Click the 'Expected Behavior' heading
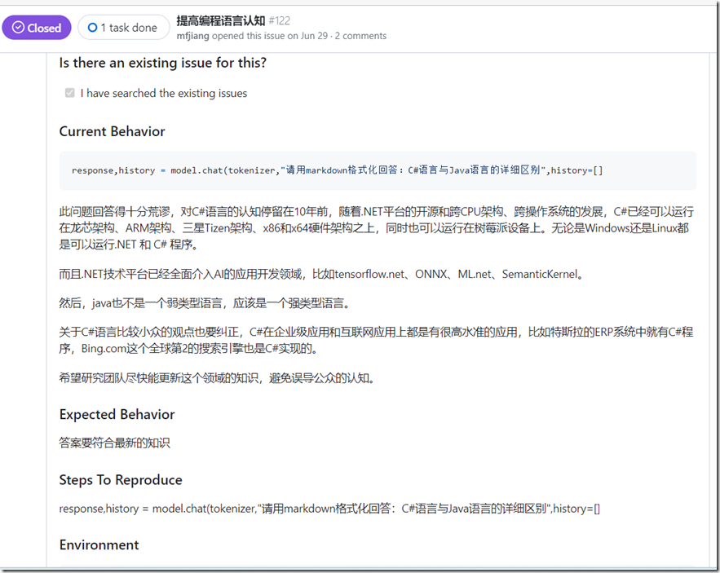This screenshot has width=720, height=573. 117,414
